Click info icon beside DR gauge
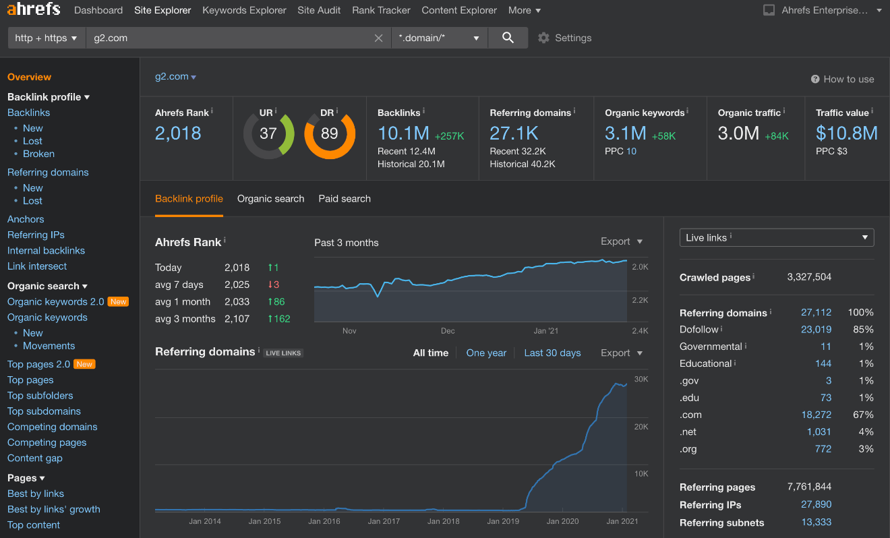 [x=338, y=111]
